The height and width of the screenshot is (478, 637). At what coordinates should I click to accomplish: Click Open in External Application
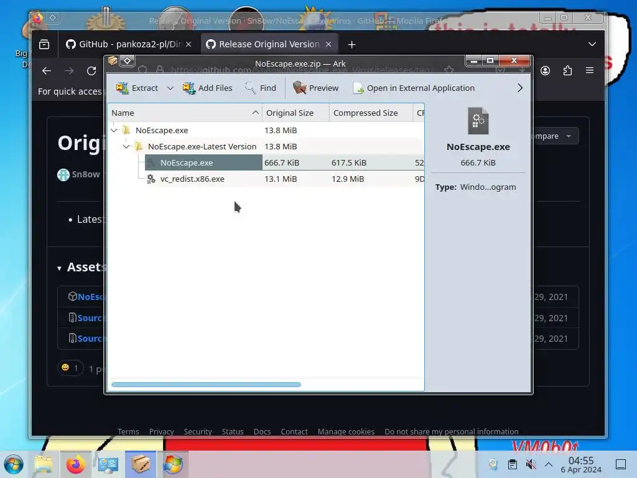click(414, 88)
